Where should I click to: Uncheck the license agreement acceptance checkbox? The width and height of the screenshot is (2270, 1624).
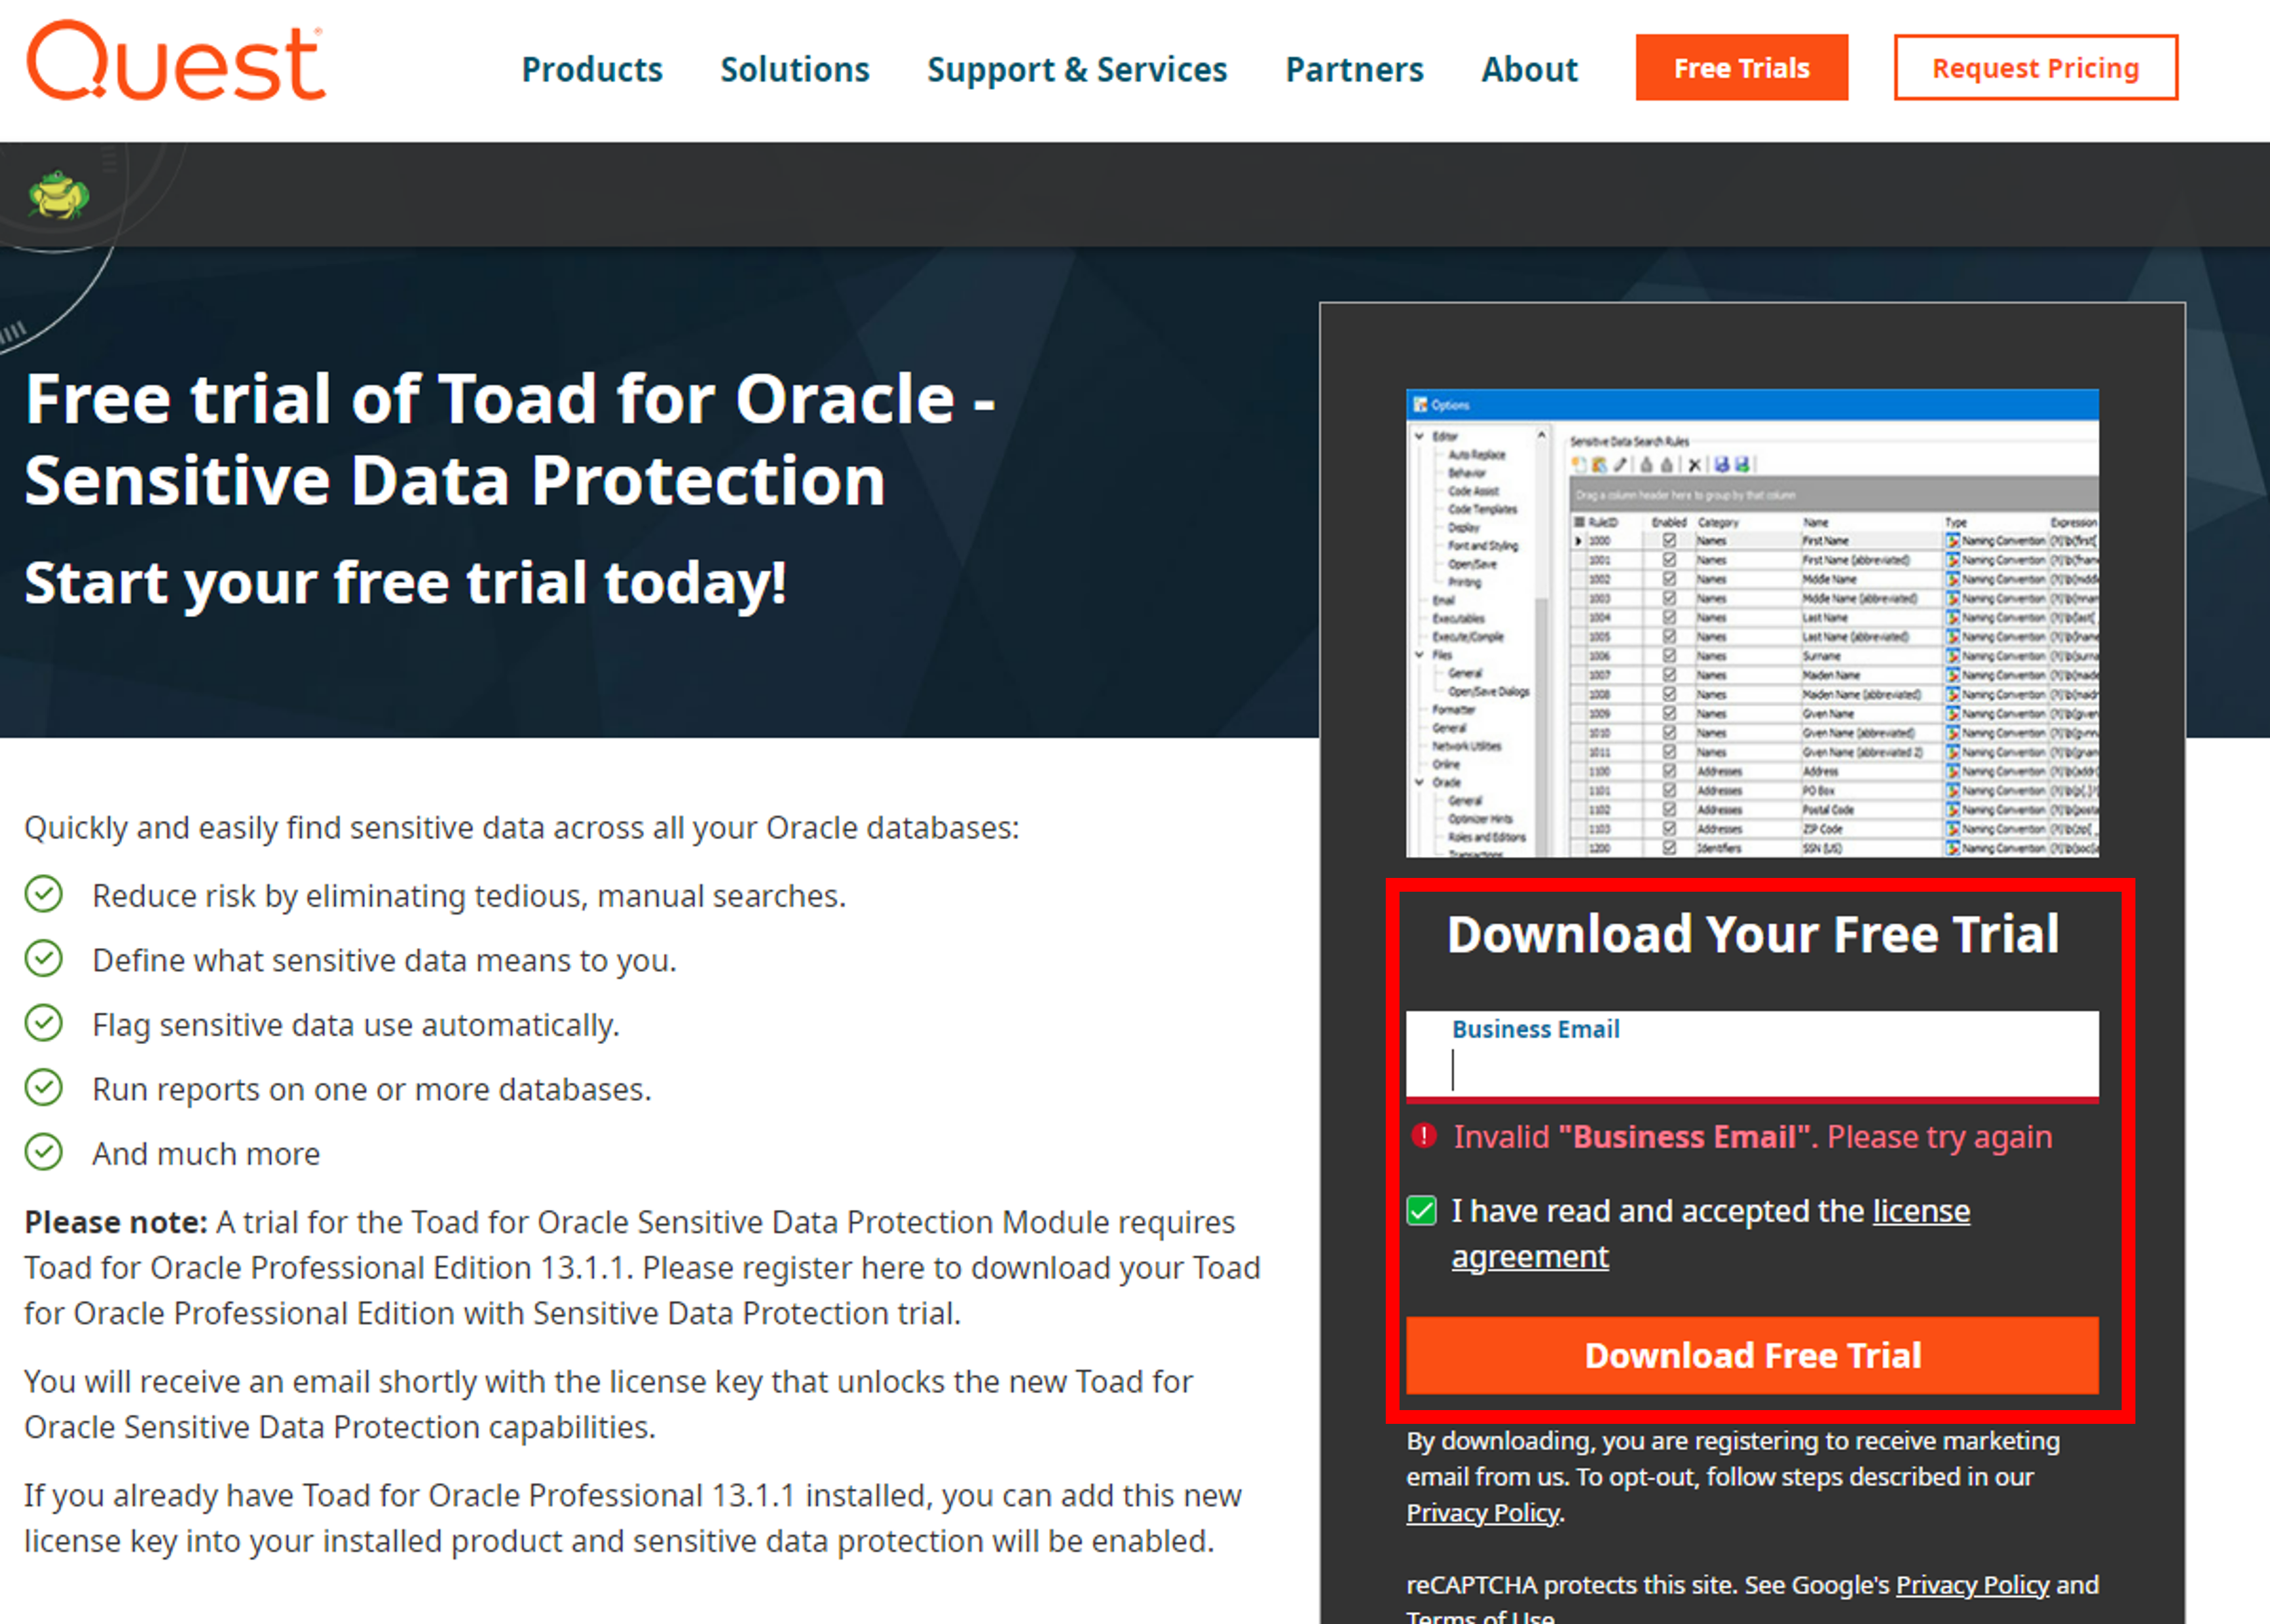[x=1422, y=1211]
